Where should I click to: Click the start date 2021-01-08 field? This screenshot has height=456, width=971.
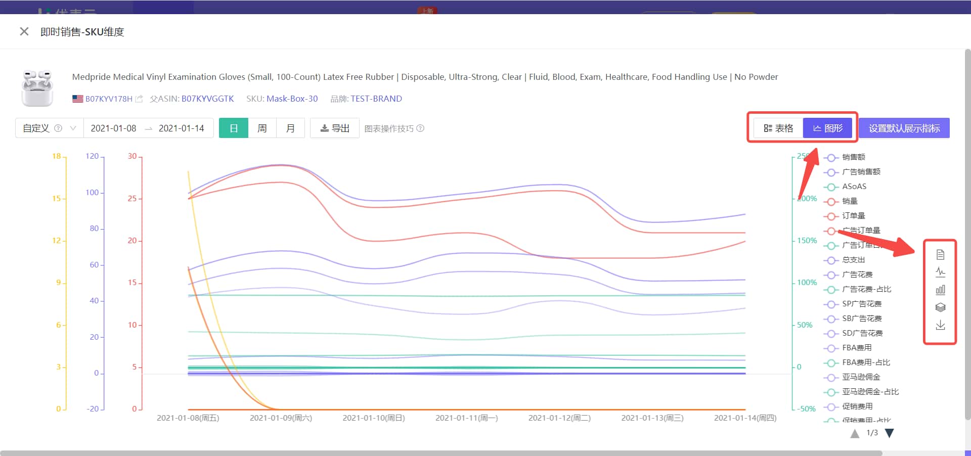(114, 128)
